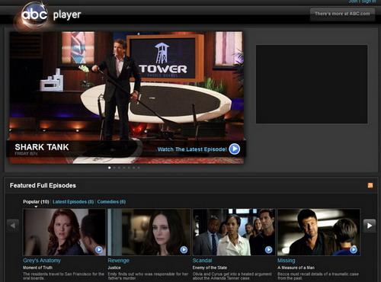Select the first carousel dot indicator
This screenshot has width=381, height=282.
(x=110, y=168)
